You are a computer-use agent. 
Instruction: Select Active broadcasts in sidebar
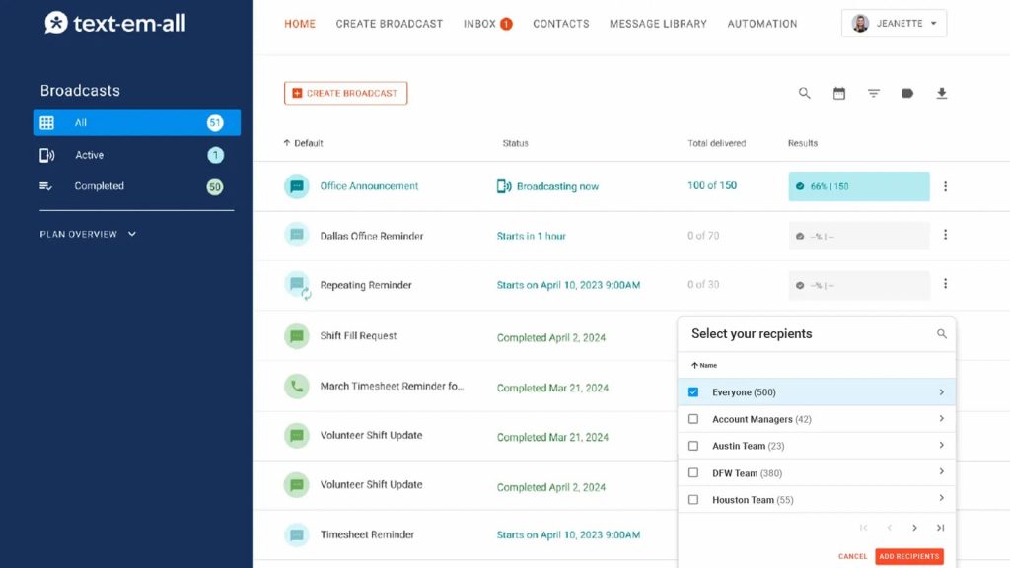tap(89, 155)
